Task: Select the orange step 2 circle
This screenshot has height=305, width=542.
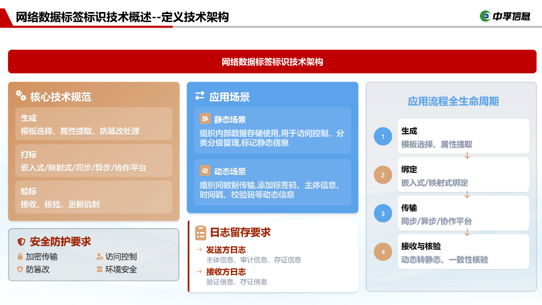Action: [383, 175]
